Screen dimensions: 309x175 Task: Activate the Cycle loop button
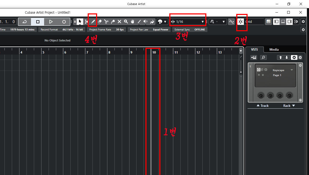click(x=25, y=22)
